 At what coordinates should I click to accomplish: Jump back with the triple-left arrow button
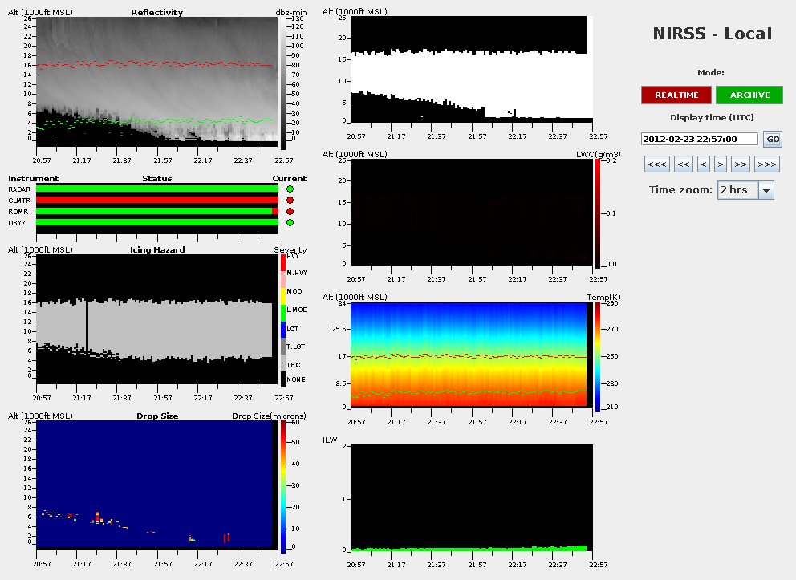point(656,164)
